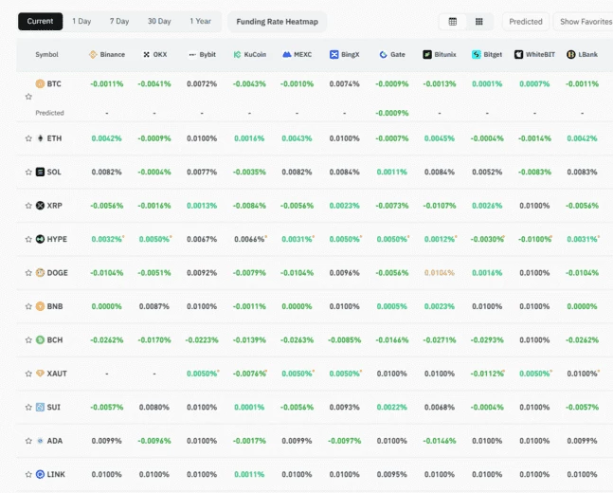Click the Show Favorites button

pos(585,21)
